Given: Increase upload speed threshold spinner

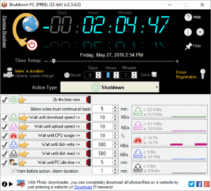Looking at the screenshot, I should 115,125.
